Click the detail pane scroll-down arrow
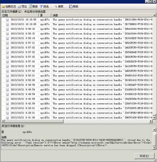 tap(154, 148)
